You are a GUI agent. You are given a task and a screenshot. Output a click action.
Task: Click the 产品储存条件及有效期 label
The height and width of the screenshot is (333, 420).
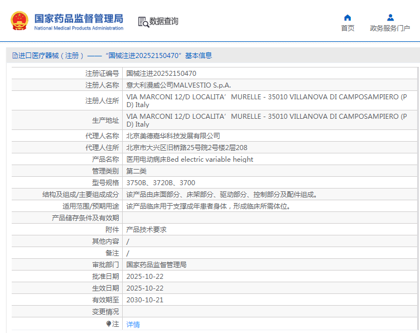point(85,218)
